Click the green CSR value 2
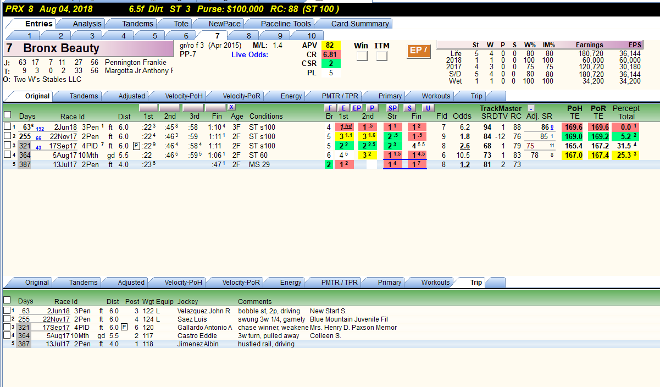This screenshot has height=387, width=660. pos(331,64)
